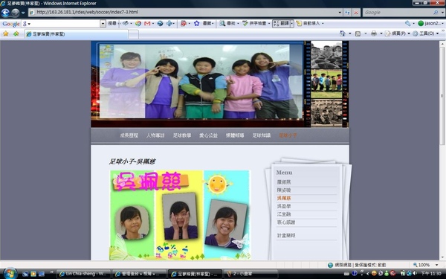Stop loading with the red X icon
Image resolution: width=446 pixels, height=279 pixels.
[356, 12]
